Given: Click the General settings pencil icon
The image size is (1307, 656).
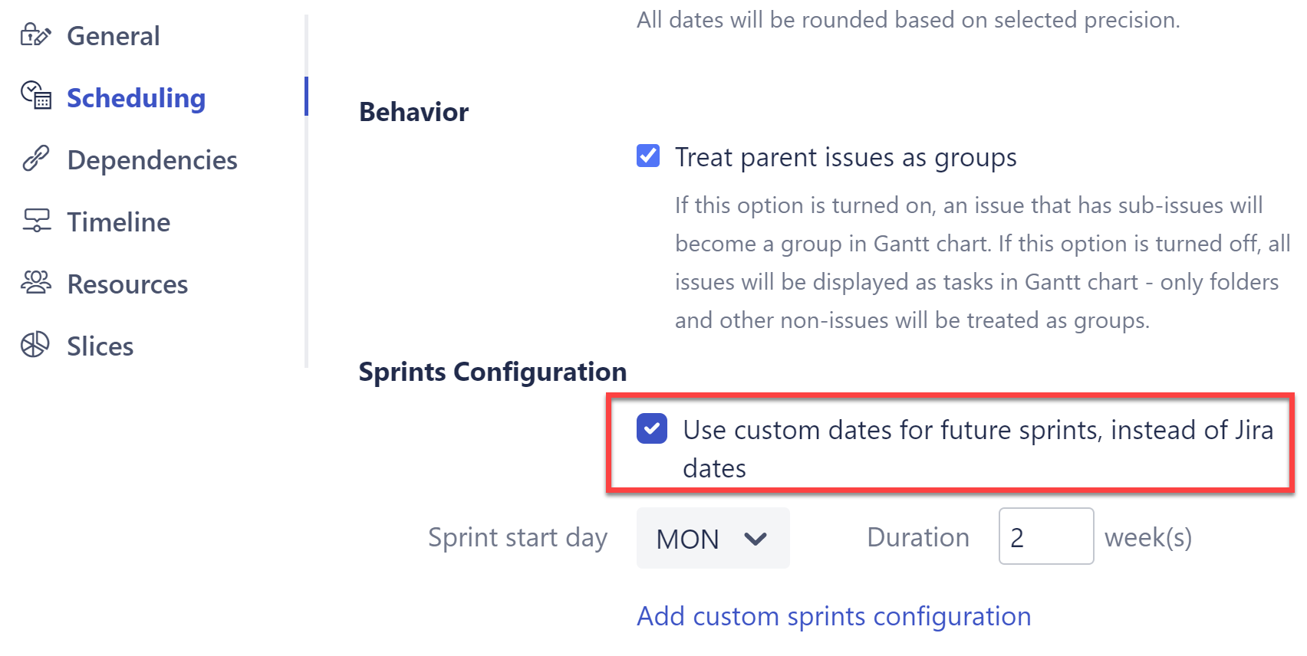Looking at the screenshot, I should coord(35,35).
